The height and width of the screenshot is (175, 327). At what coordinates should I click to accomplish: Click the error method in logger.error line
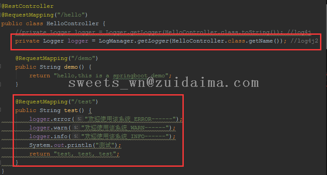tap(62, 119)
